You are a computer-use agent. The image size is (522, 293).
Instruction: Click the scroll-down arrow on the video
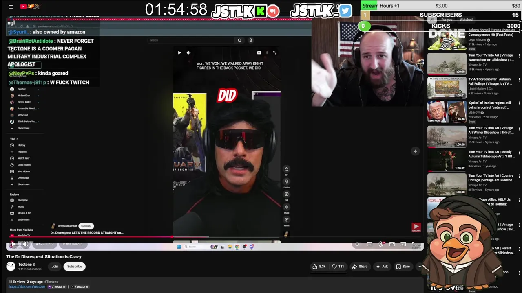415,151
